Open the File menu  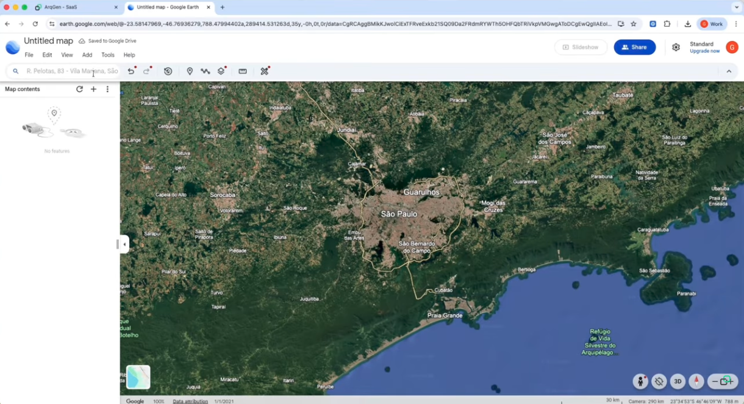[29, 55]
